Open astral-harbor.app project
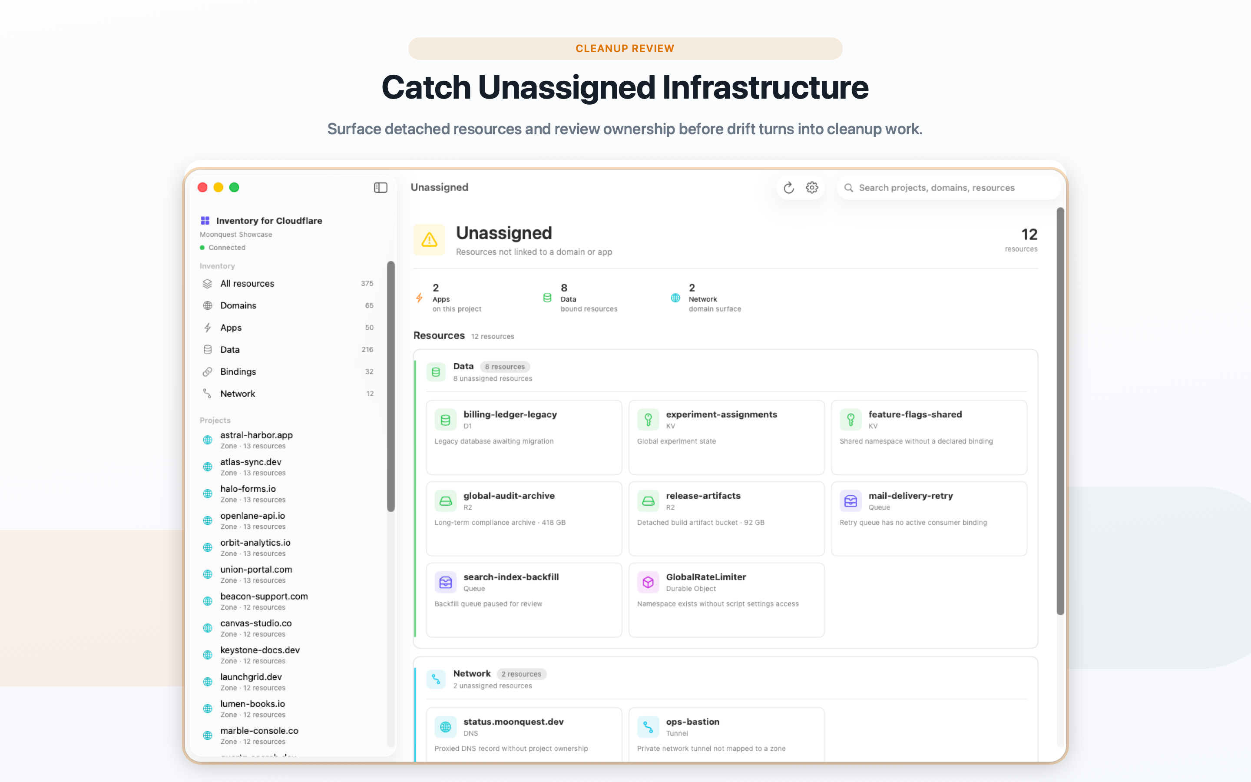The height and width of the screenshot is (782, 1251). [288, 440]
